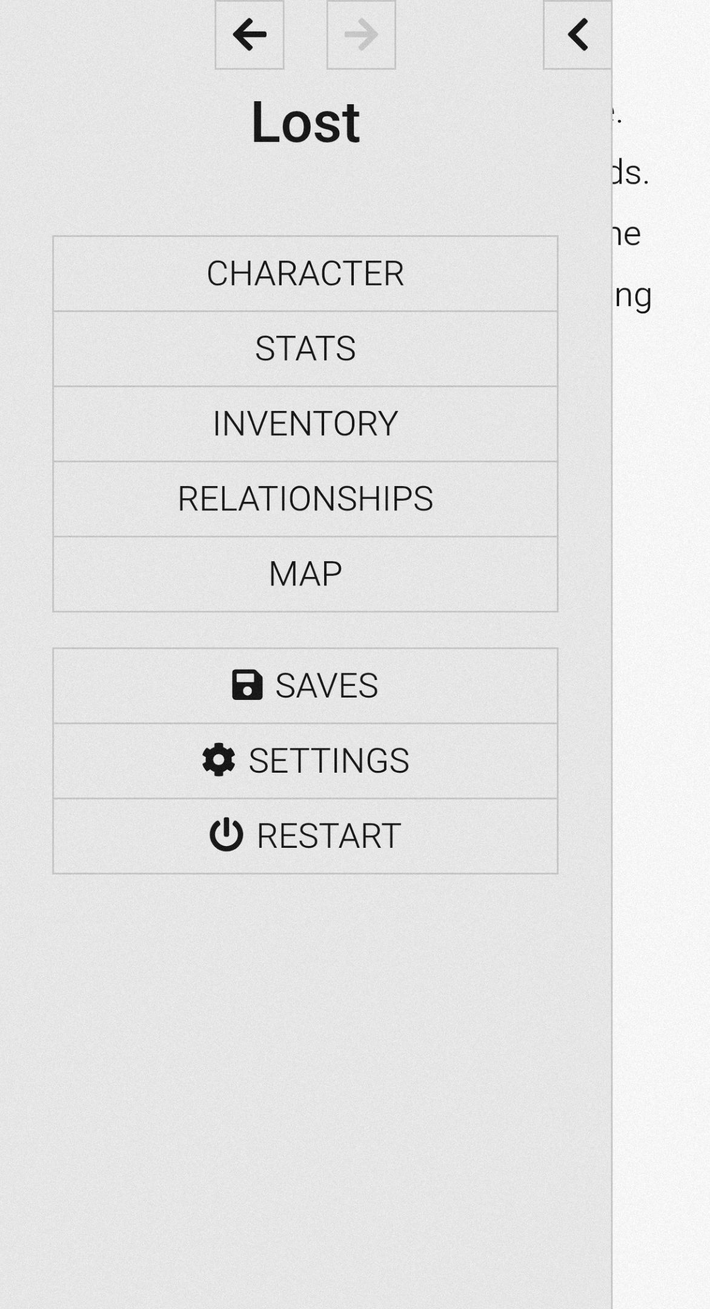Viewport: 710px width, 1309px height.
Task: Open the STATS menu entry
Action: pyautogui.click(x=305, y=348)
